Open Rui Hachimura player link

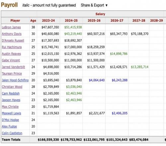click(12, 47)
